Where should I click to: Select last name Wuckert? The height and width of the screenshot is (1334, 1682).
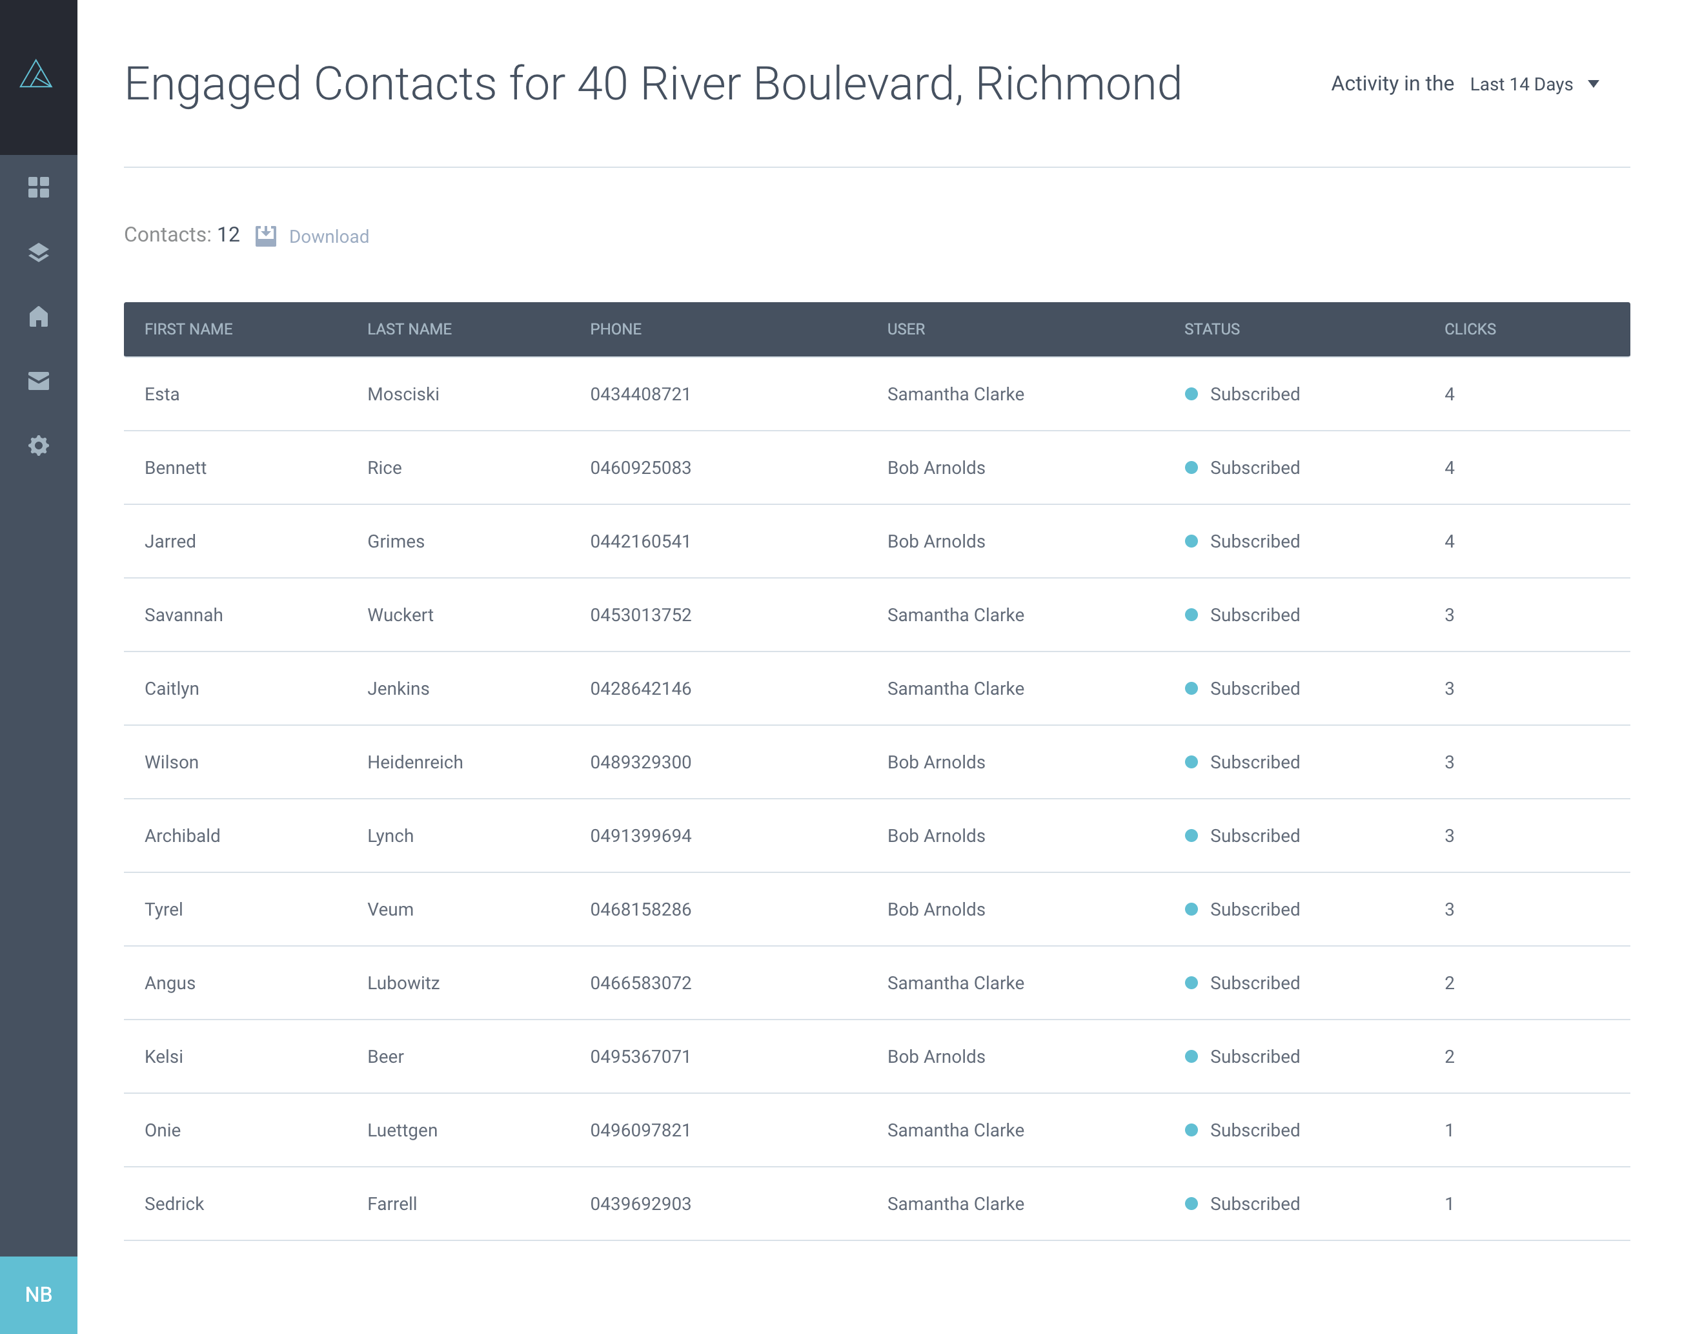400,615
